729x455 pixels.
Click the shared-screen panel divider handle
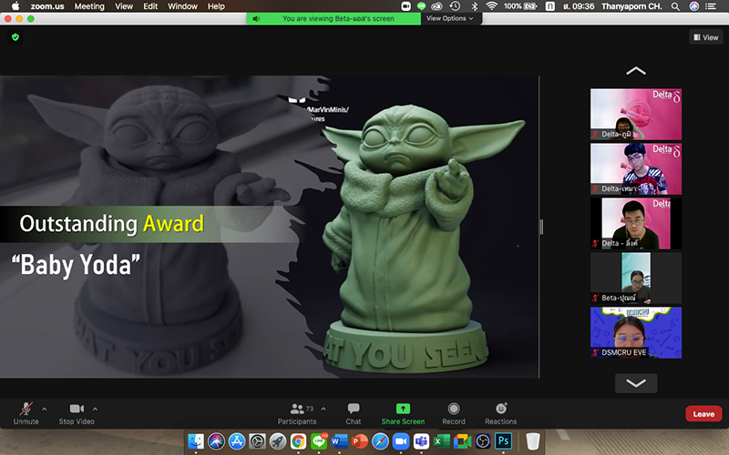(x=541, y=227)
